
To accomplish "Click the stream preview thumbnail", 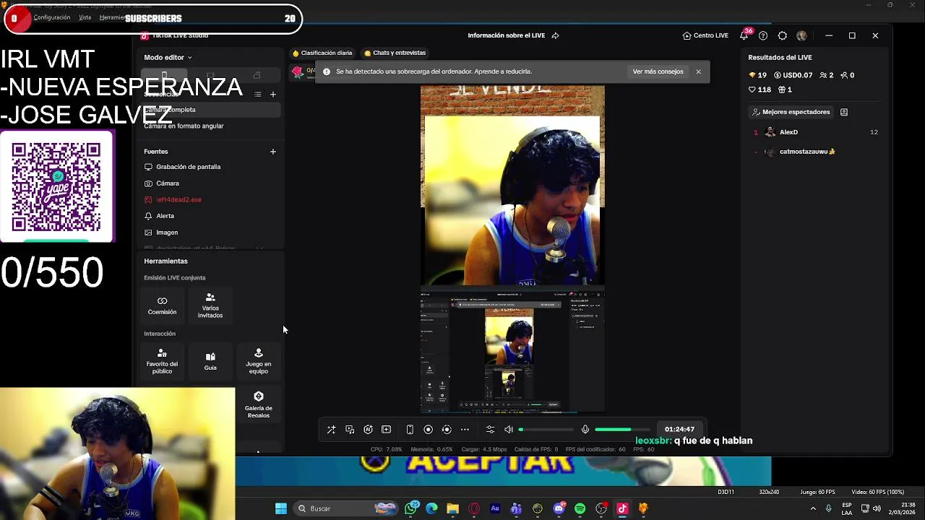I will 512,249.
